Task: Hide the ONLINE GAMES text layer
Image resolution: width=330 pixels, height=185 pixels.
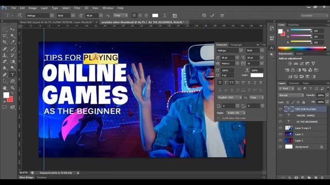Action: (x=280, y=115)
